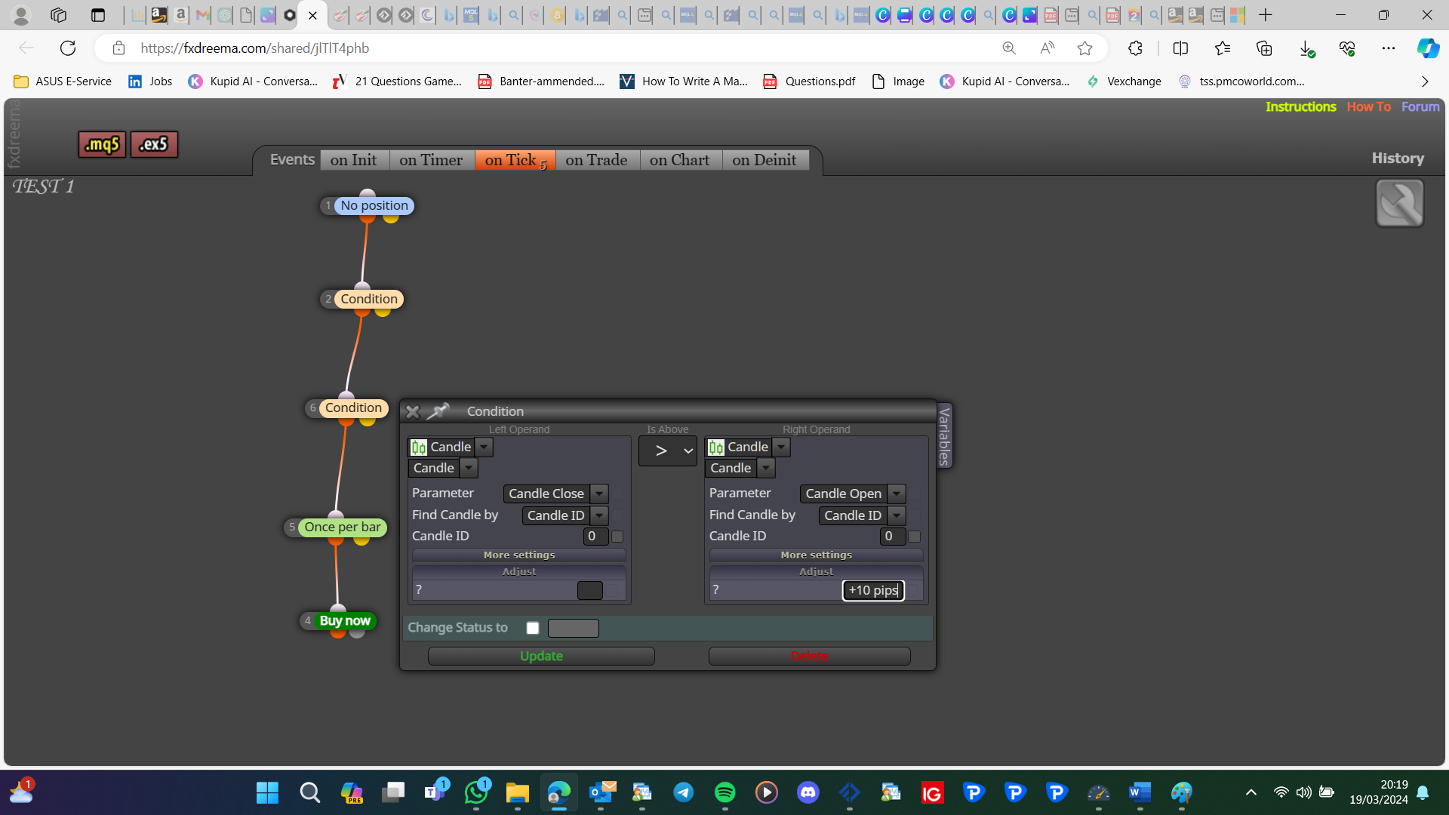Screen dimensions: 1449x815
Task: Open Left Operand Candle subtype dropdown
Action: (x=469, y=469)
